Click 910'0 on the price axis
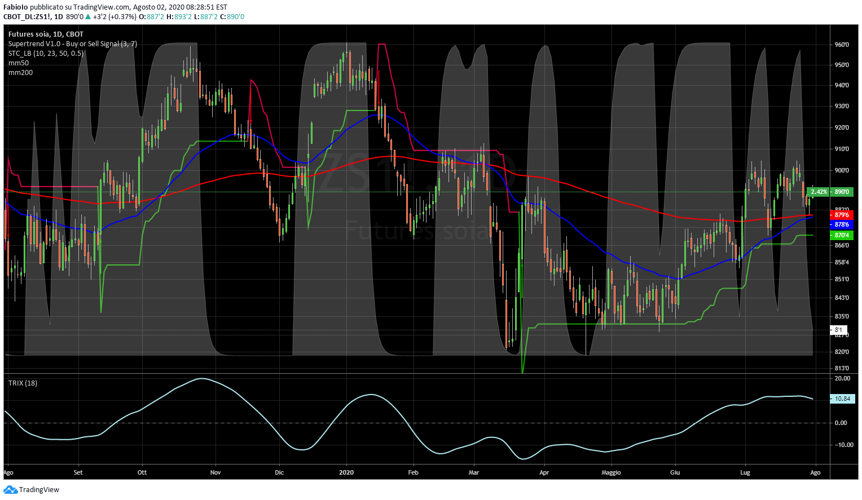The width and height of the screenshot is (862, 500). point(842,149)
